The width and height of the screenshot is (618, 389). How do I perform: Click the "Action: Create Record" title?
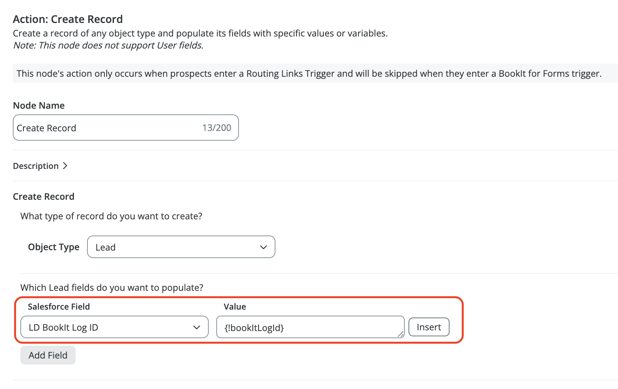point(68,19)
